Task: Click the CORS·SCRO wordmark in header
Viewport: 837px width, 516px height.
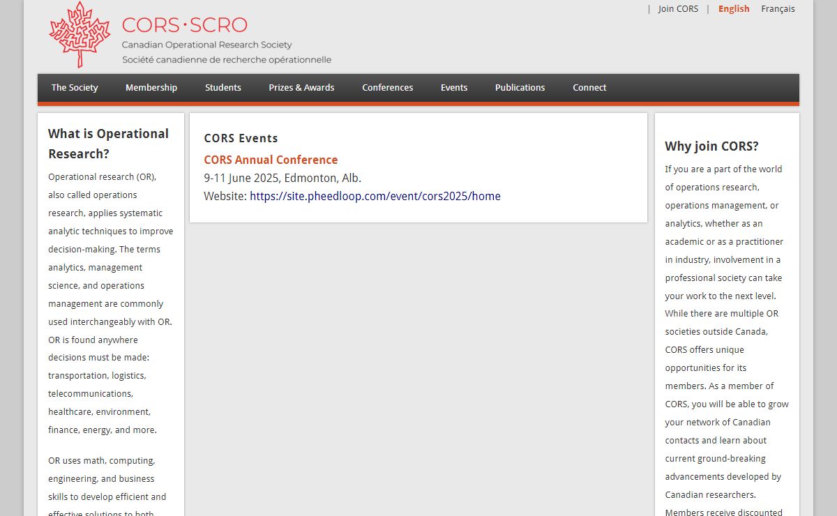Action: [184, 25]
